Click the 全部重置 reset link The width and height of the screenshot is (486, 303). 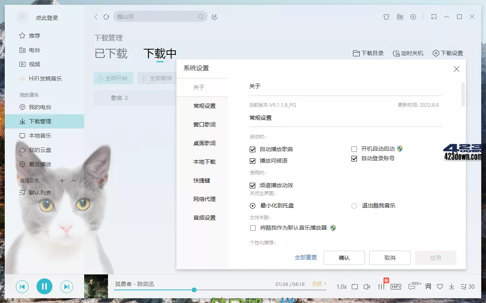306,257
